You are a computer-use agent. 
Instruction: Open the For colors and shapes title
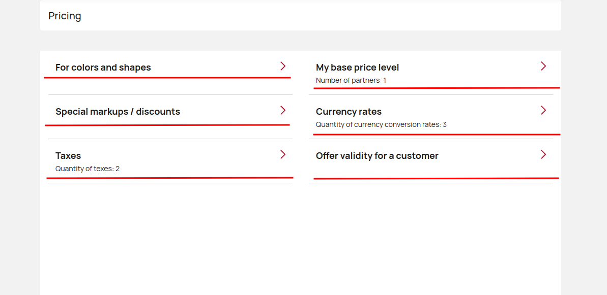tap(103, 68)
